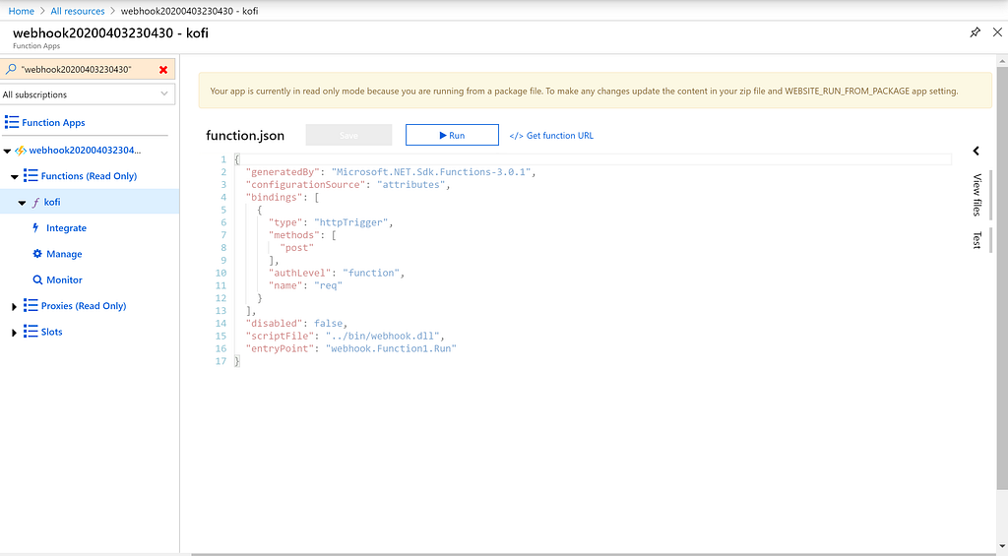Viewport: 1008px width, 556px height.
Task: Click the "disabled": false line
Action: (296, 324)
